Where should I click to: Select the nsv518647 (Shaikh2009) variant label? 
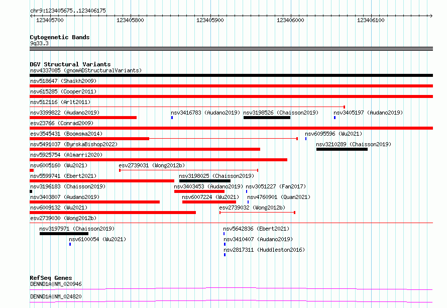63,81
